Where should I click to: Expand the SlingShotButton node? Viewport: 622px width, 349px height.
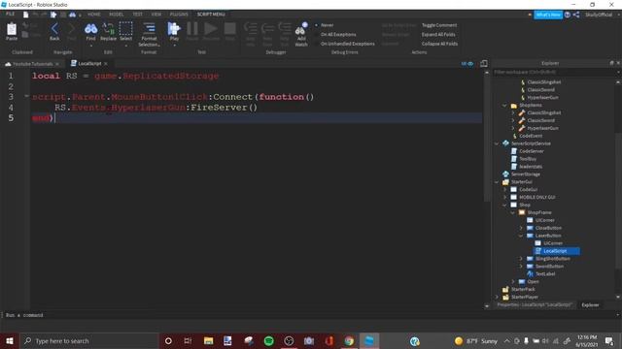click(x=521, y=259)
